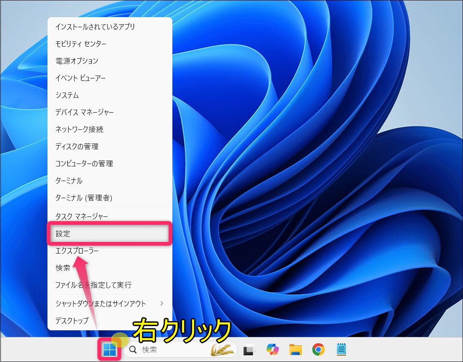463x362 pixels.
Task: Select ターミナル (管理者) menu item
Action: pyautogui.click(x=110, y=198)
